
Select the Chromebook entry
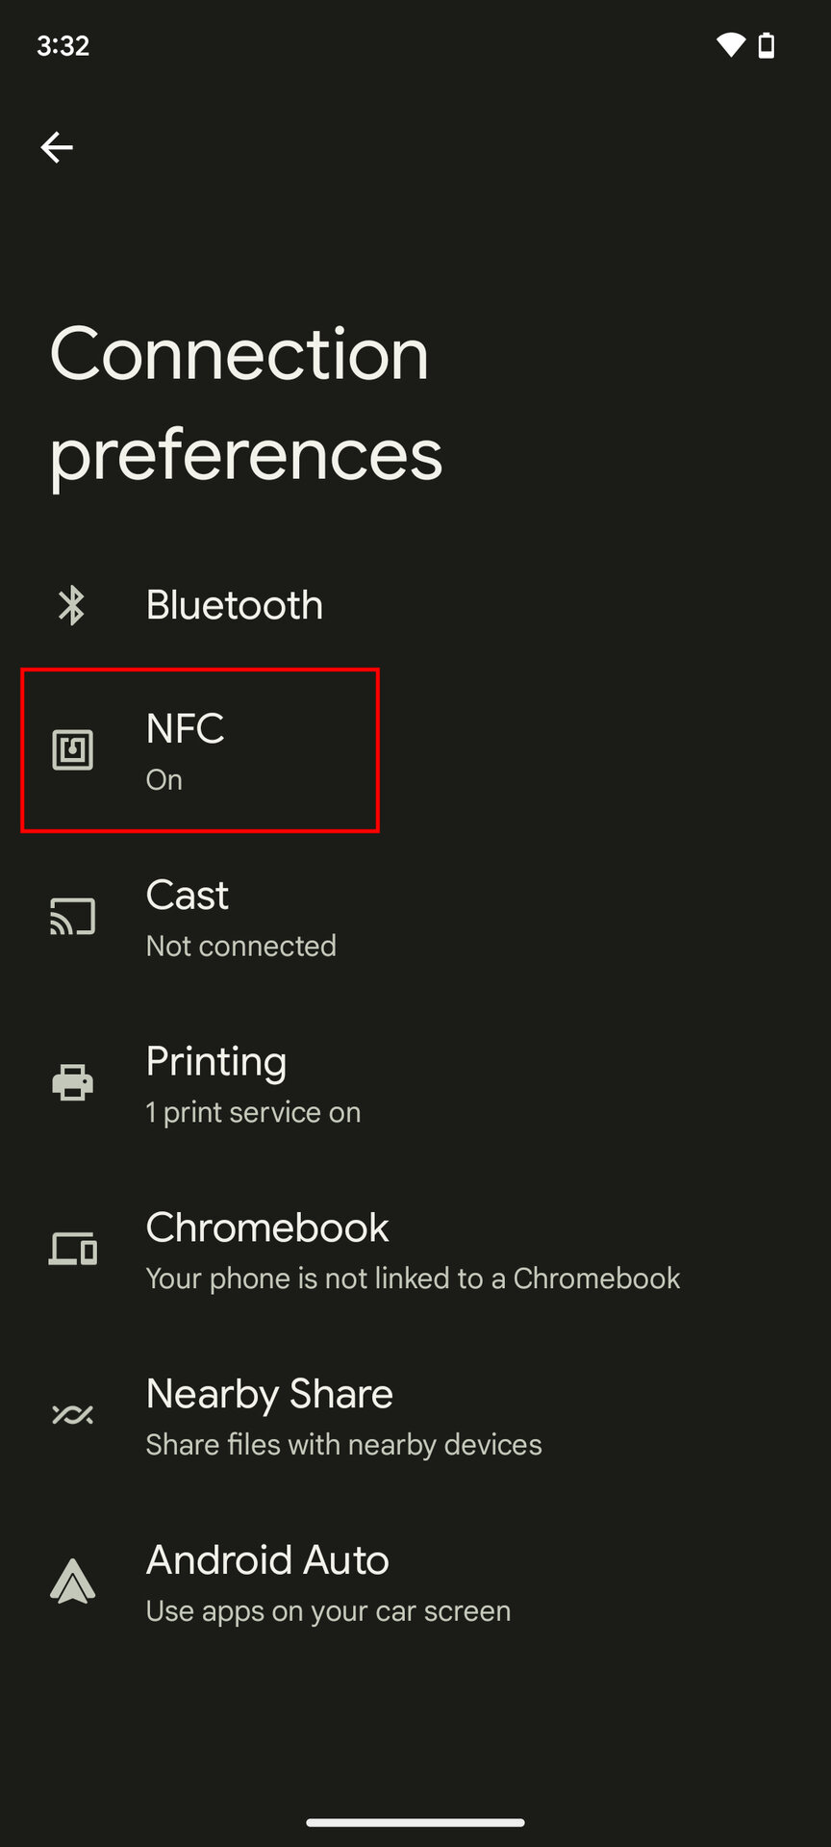coord(267,1228)
